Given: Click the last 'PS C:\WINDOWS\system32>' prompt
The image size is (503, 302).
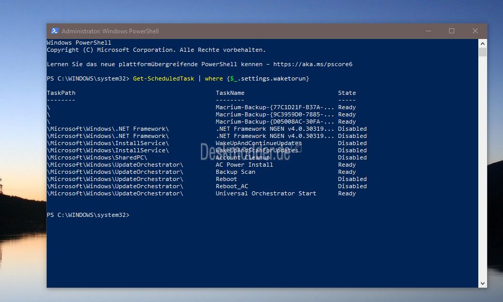Looking at the screenshot, I should point(88,215).
